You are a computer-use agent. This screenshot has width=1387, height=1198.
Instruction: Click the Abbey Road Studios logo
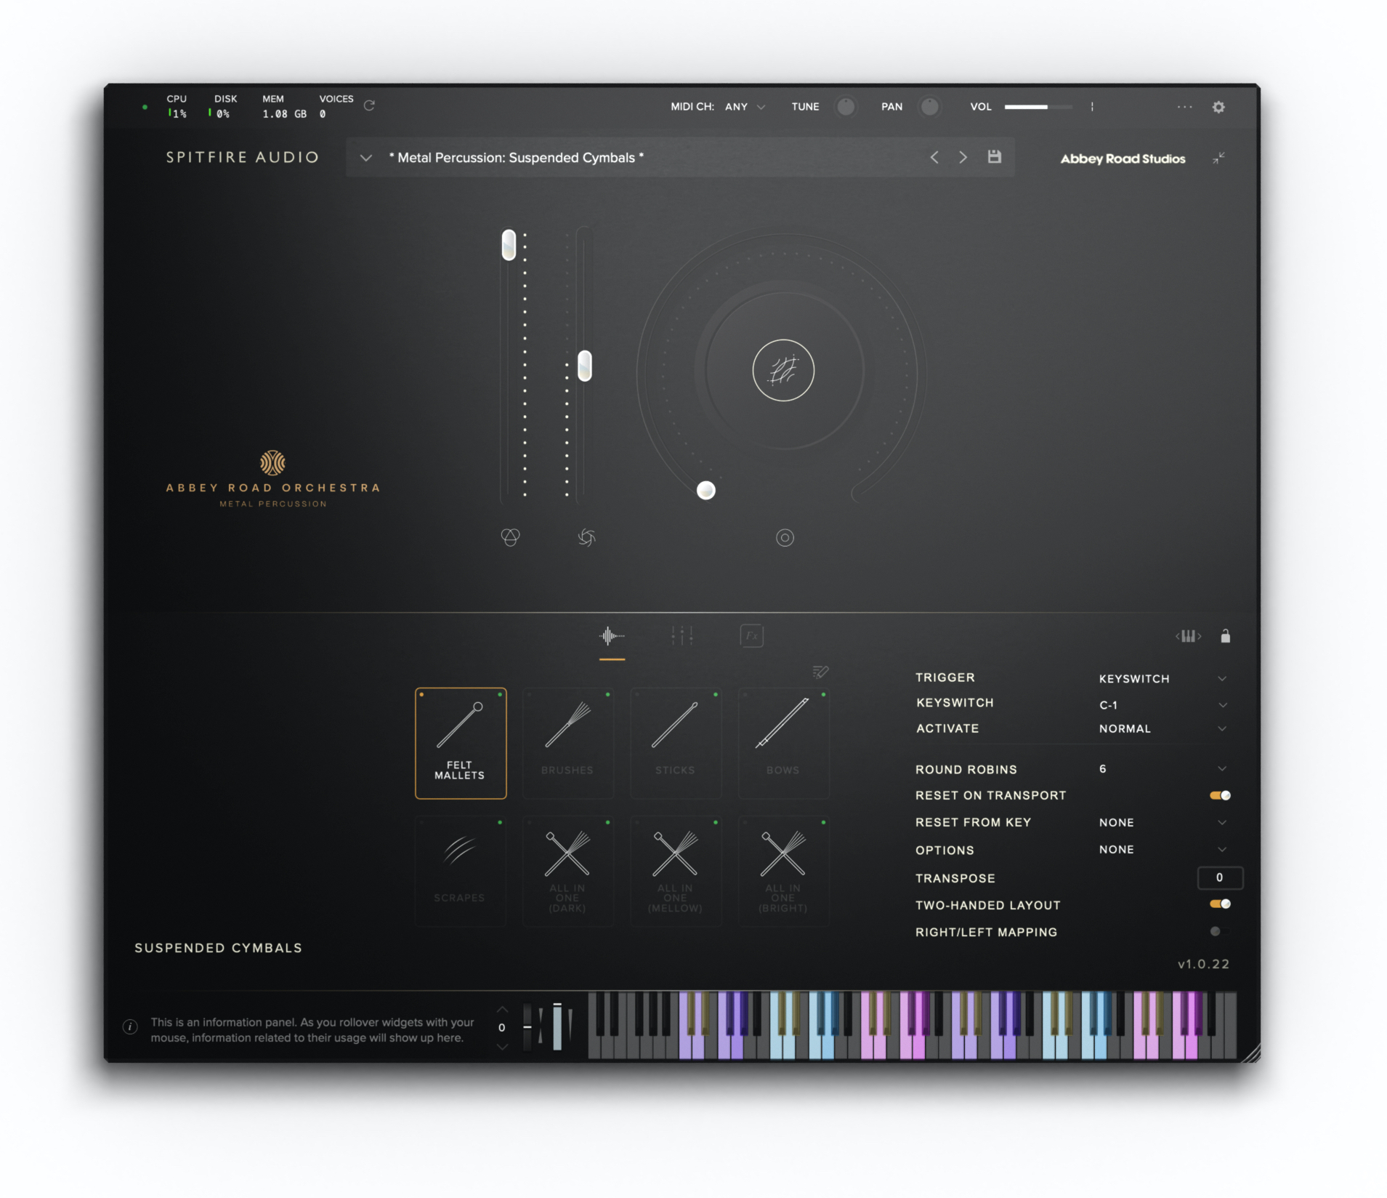(x=1123, y=158)
